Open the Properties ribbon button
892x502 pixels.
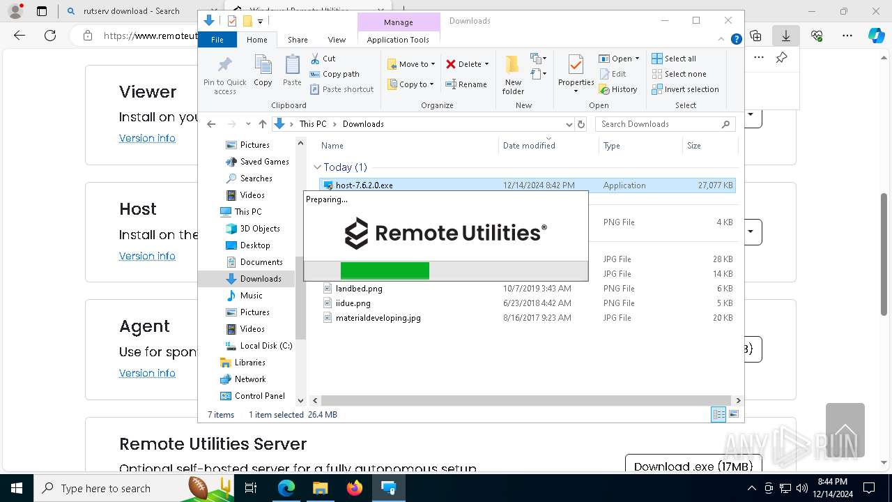click(x=576, y=74)
